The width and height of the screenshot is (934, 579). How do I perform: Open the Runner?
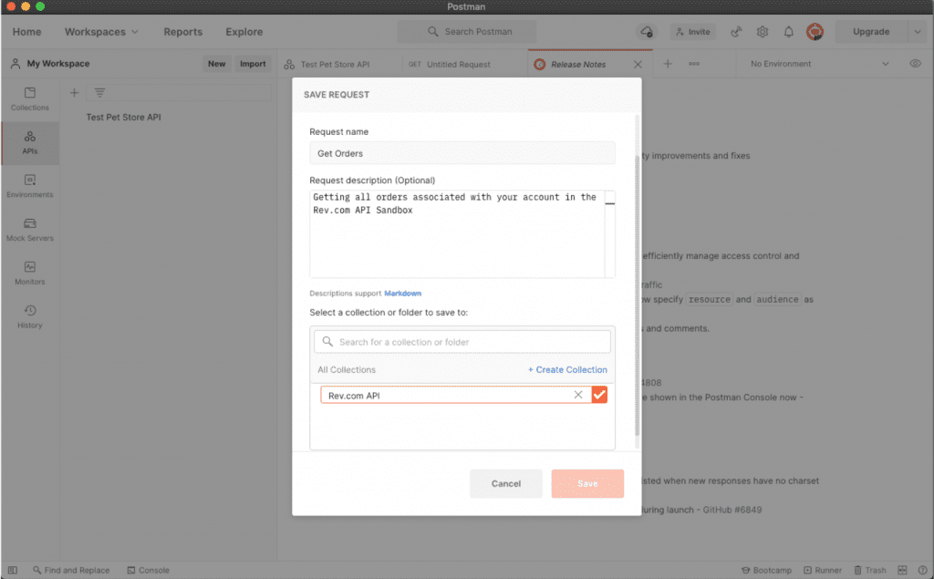click(823, 570)
